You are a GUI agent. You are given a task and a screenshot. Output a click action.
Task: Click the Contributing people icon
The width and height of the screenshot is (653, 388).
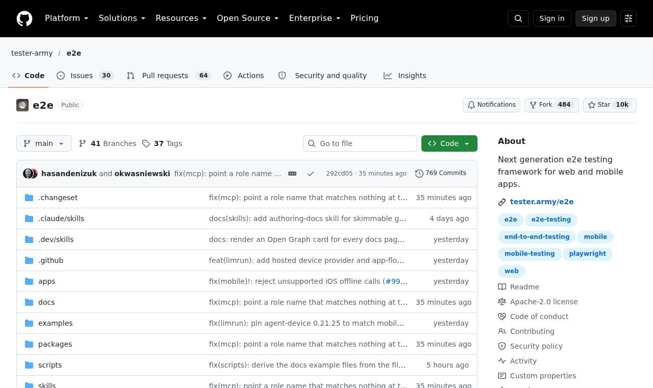[502, 331]
